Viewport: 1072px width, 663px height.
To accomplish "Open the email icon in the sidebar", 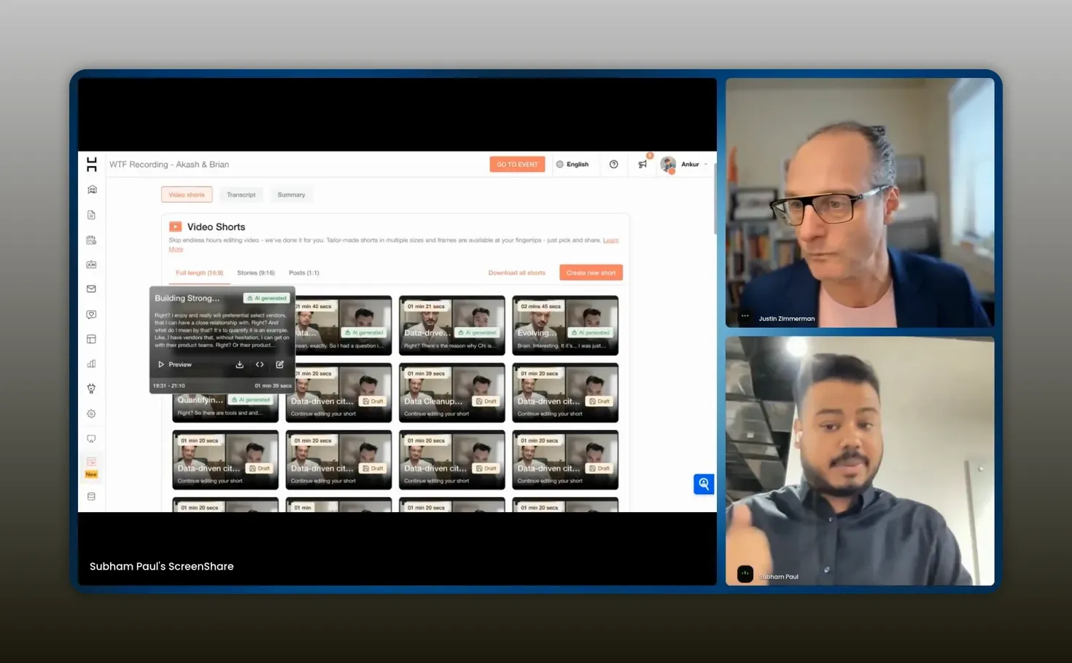I will [x=91, y=289].
